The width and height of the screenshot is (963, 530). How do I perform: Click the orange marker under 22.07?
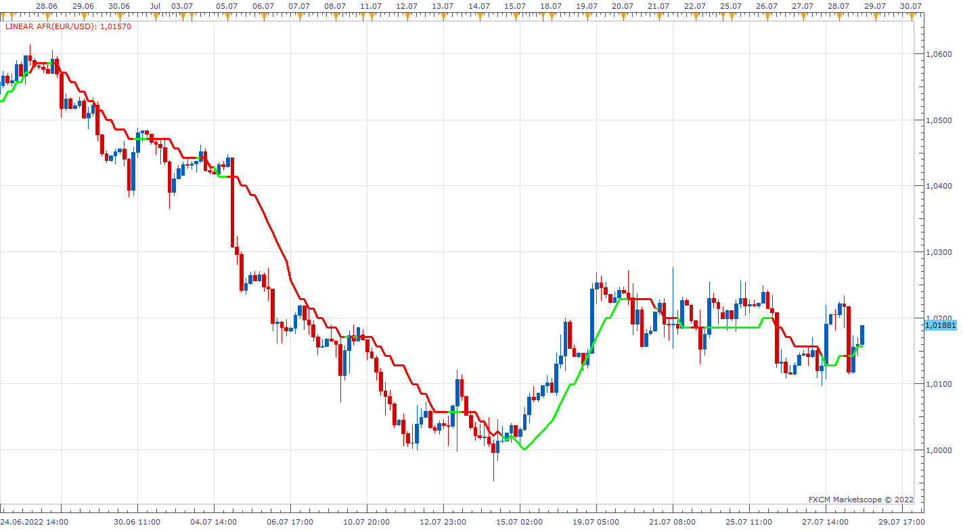point(695,16)
